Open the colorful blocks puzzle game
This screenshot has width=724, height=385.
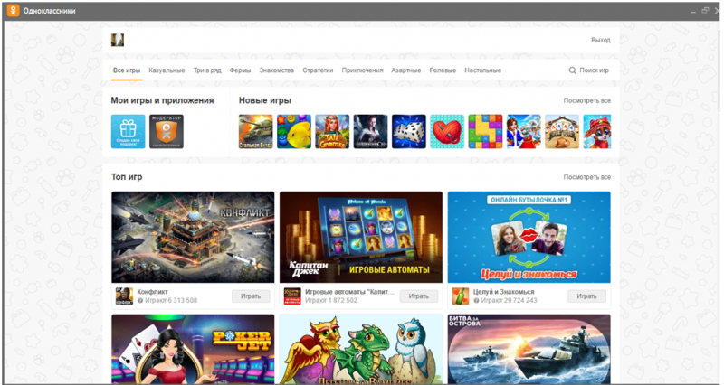coord(485,131)
